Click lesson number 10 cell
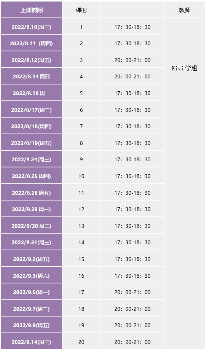 pyautogui.click(x=81, y=176)
